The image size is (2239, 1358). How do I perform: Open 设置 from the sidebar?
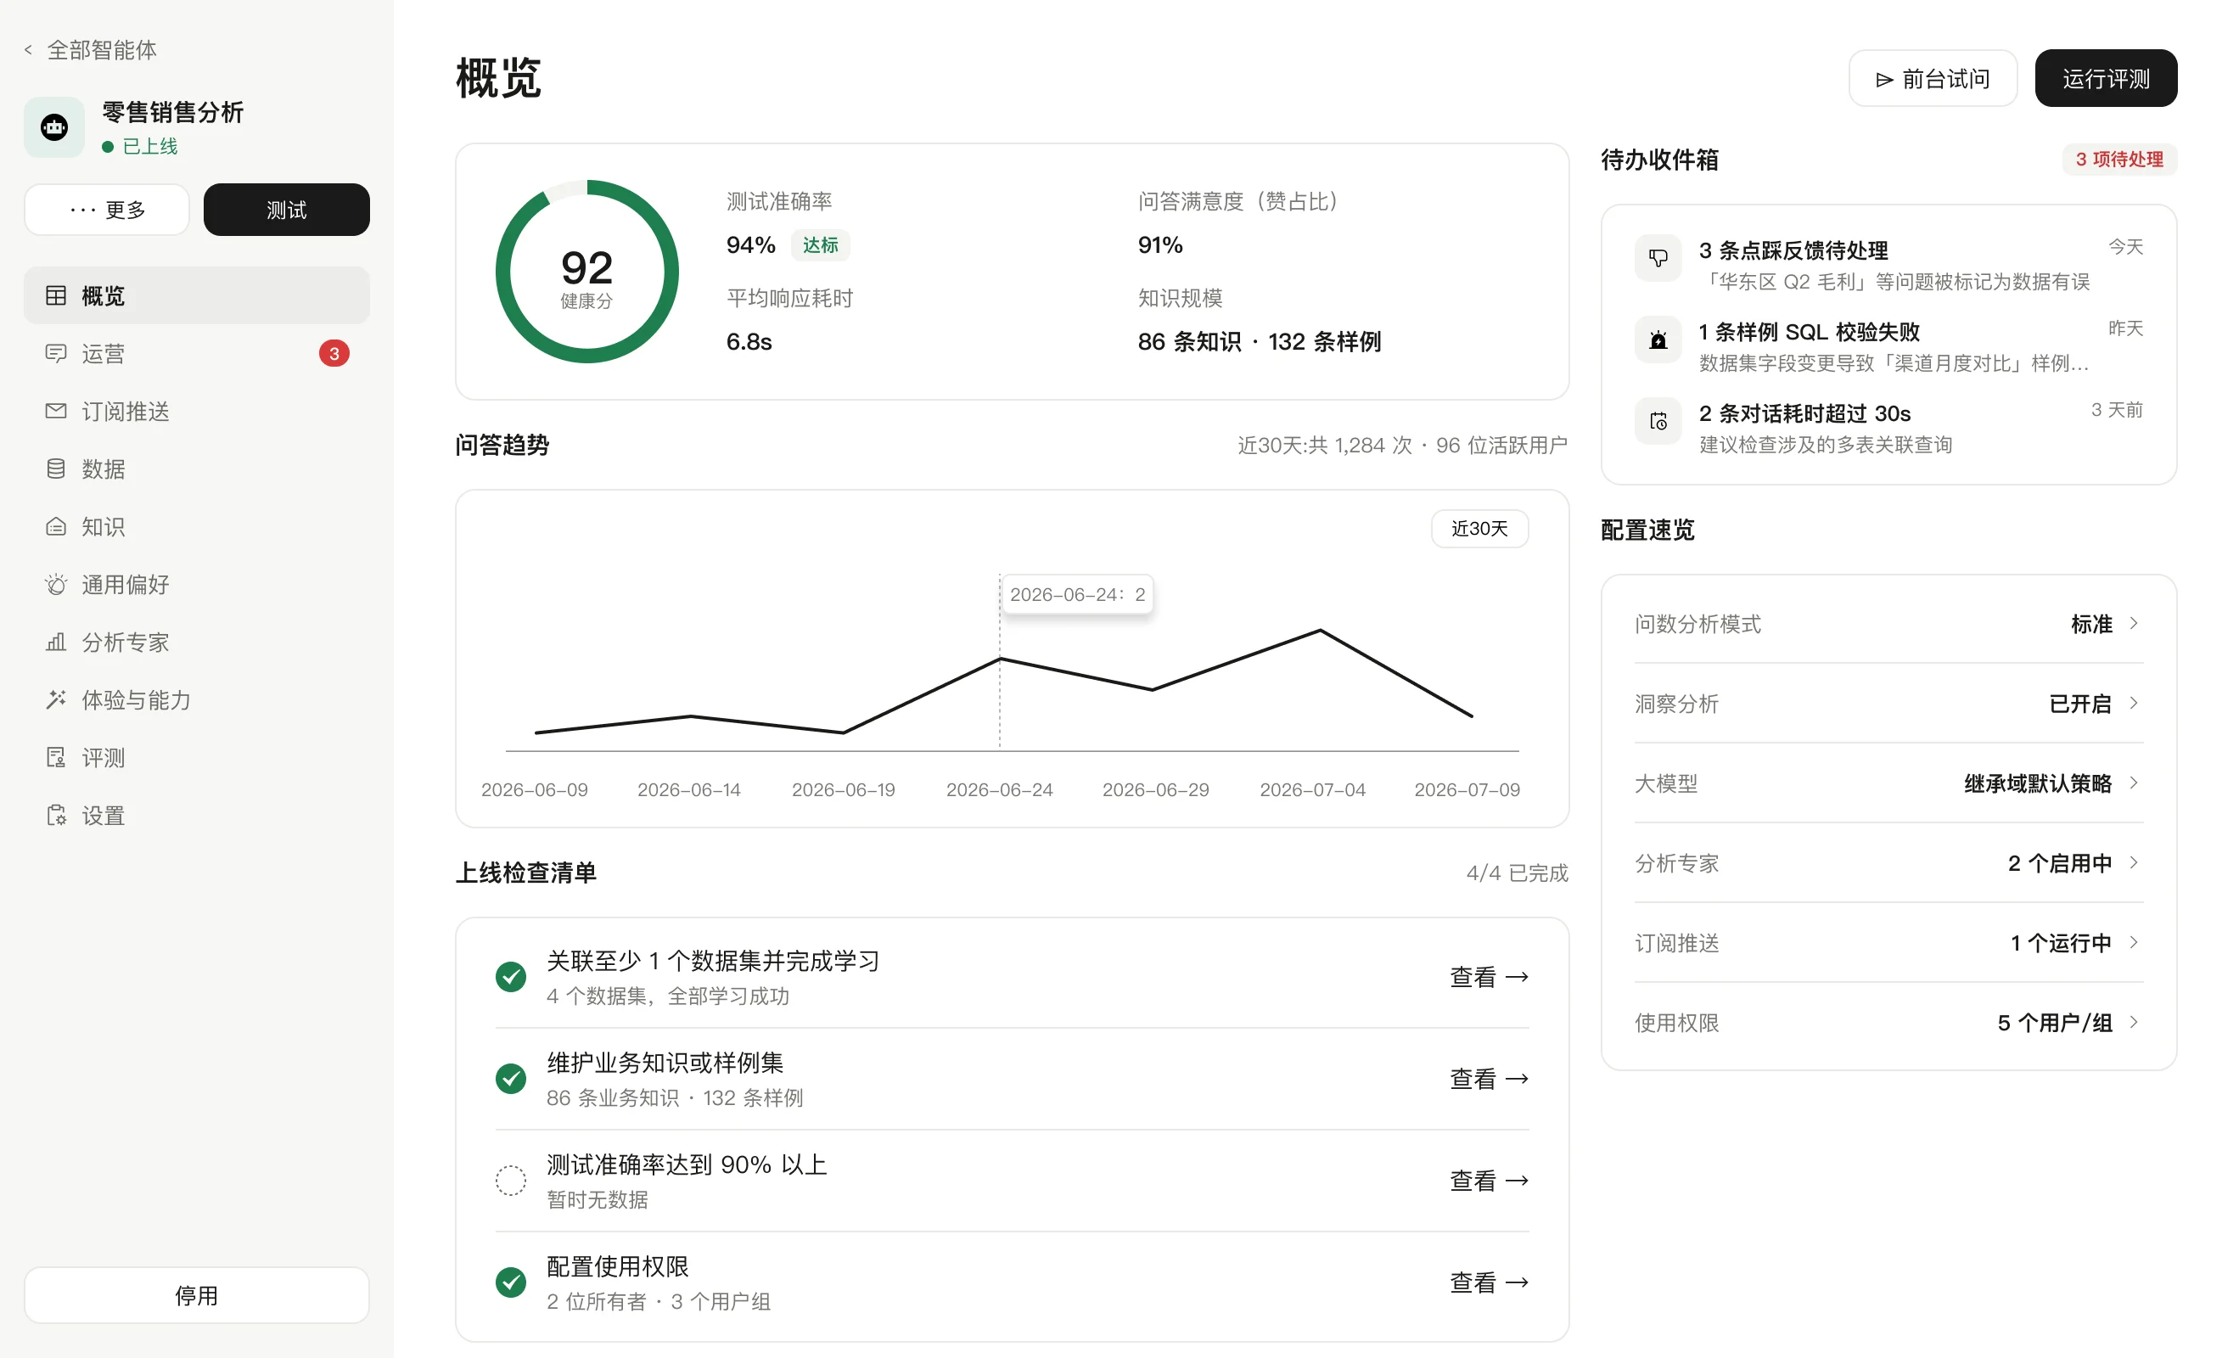coord(197,816)
